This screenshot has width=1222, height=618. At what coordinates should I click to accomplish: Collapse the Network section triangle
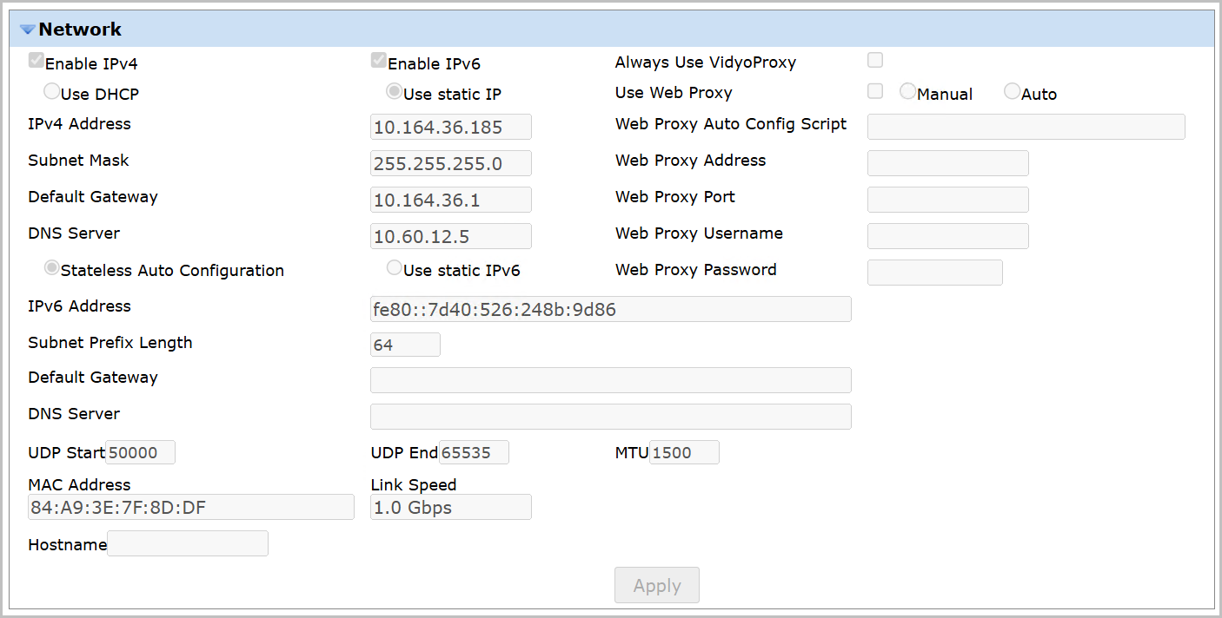tap(27, 30)
